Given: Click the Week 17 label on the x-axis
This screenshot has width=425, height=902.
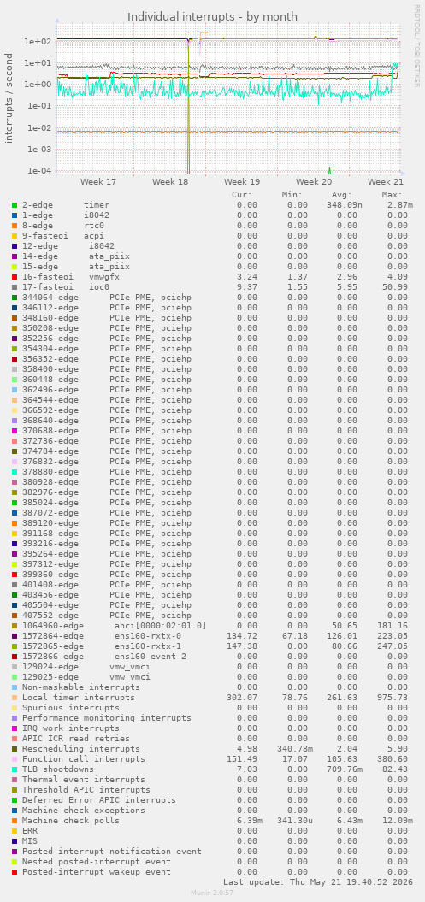Looking at the screenshot, I should coord(98,182).
